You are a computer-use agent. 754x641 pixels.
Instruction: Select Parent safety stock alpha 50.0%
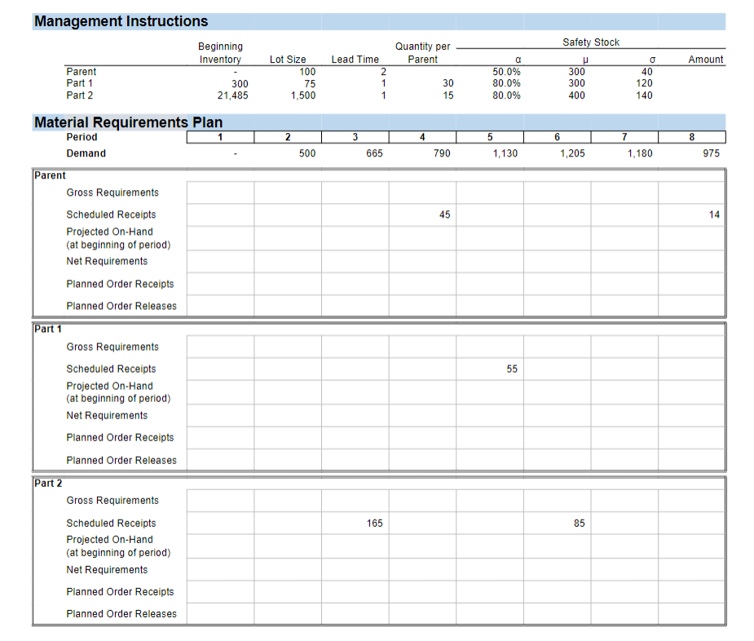506,72
